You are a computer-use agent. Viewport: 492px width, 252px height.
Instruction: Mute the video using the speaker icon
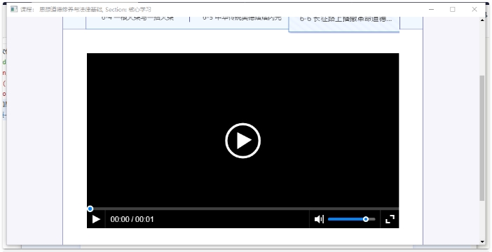point(319,219)
